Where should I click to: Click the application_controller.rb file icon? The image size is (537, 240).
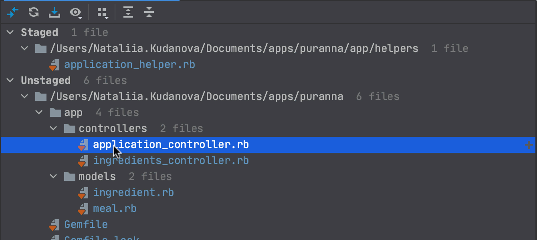(x=83, y=145)
